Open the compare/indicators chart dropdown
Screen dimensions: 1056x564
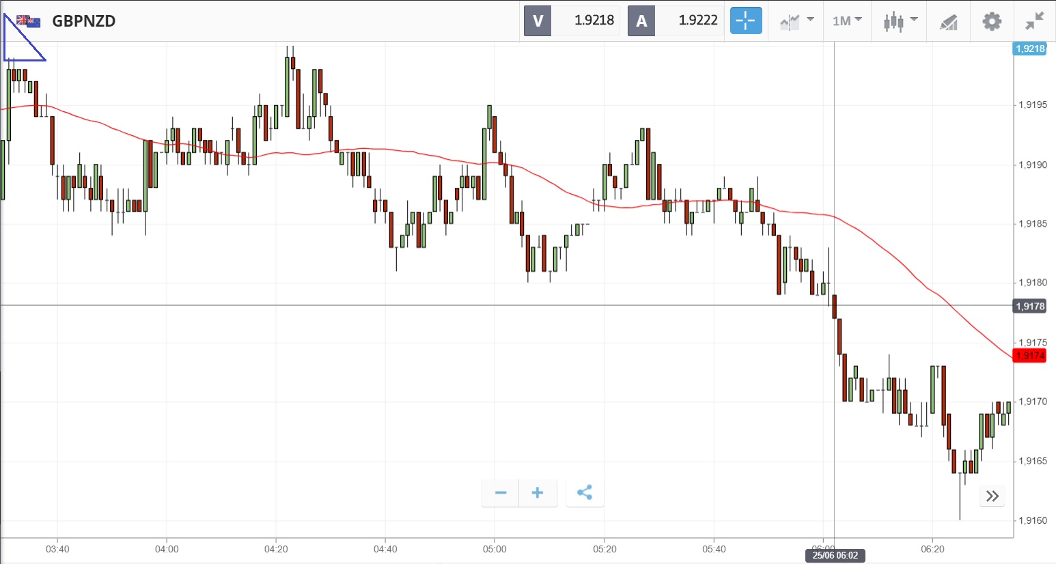[x=796, y=20]
